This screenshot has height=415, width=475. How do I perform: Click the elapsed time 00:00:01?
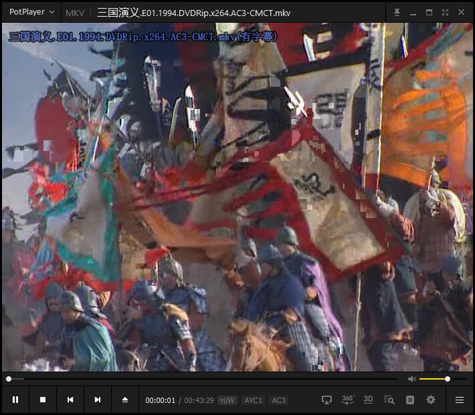pyautogui.click(x=161, y=400)
